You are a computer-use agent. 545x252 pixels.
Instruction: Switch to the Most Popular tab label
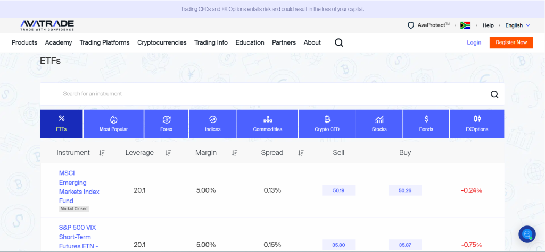113,129
